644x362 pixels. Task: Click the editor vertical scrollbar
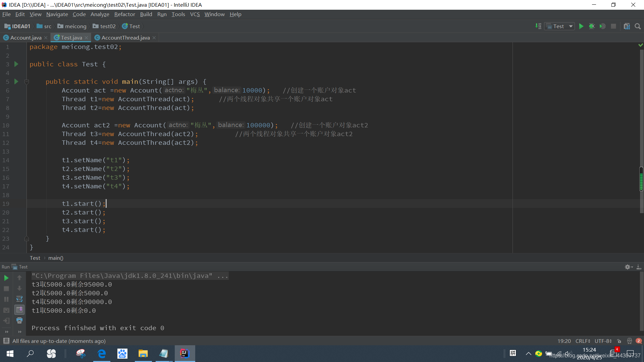coord(641,131)
